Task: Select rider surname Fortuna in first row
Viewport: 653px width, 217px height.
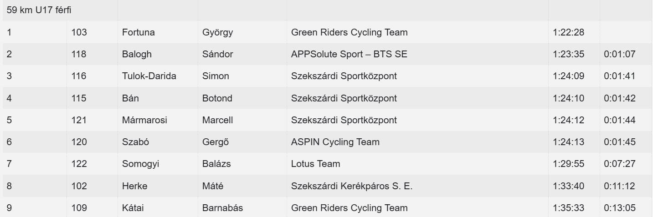Action: point(139,32)
